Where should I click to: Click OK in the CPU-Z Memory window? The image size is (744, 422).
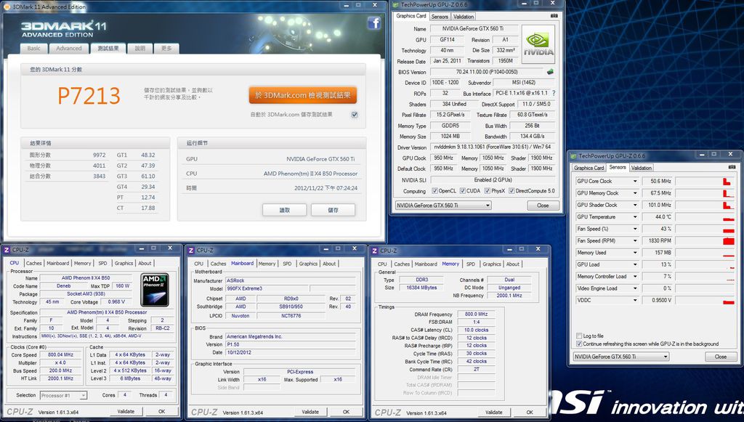[530, 413]
